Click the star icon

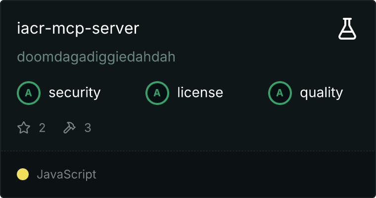(x=24, y=127)
